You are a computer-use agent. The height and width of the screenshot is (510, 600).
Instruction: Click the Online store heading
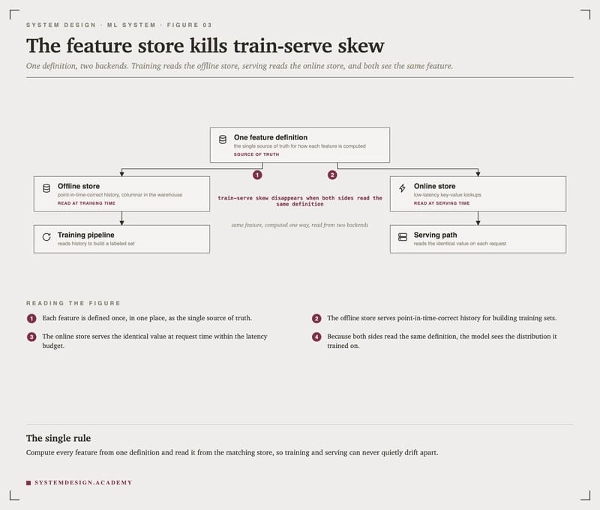[434, 186]
